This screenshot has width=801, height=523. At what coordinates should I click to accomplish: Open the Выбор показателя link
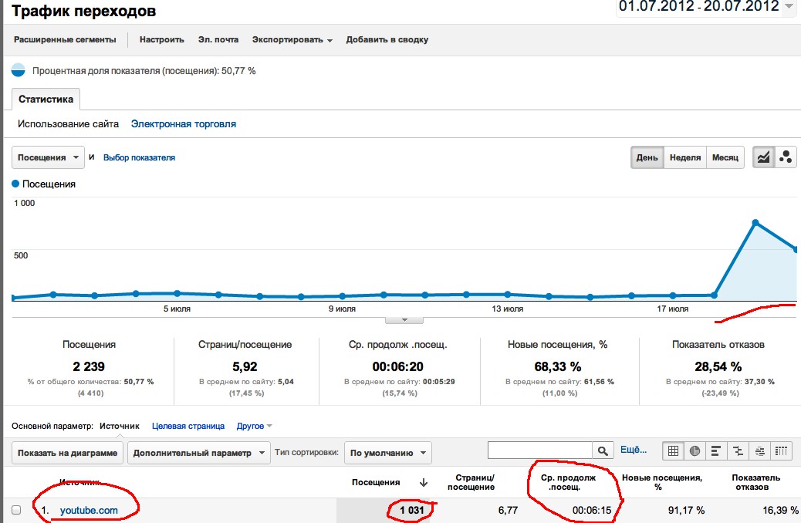[x=139, y=158]
